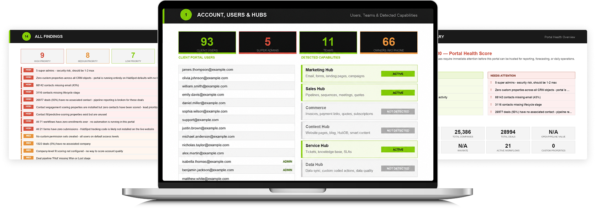Open 'All 71 workflows have zero enrollments' finding
This screenshot has width=596, height=210.
(85, 122)
